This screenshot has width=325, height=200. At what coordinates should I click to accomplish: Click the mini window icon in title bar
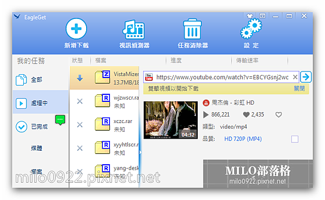coord(262,16)
